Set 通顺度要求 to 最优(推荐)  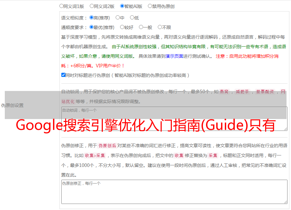pos(91,27)
